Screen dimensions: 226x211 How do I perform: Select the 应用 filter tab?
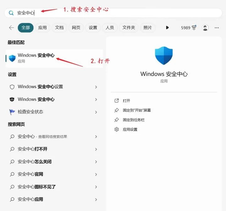pos(42,28)
